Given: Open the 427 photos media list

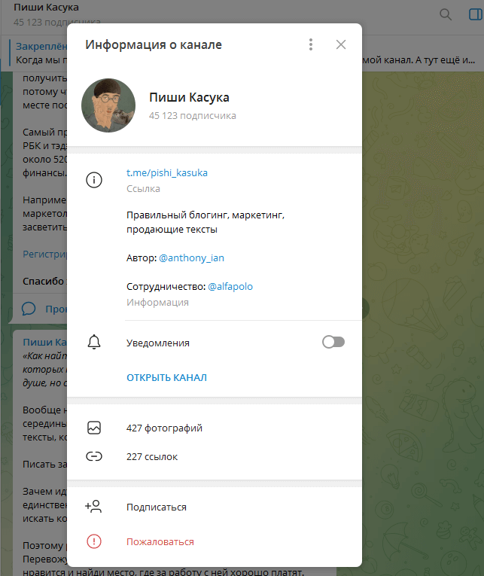Looking at the screenshot, I should [x=164, y=428].
